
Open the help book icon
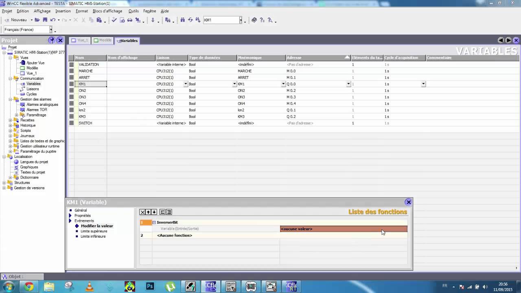coord(254,20)
